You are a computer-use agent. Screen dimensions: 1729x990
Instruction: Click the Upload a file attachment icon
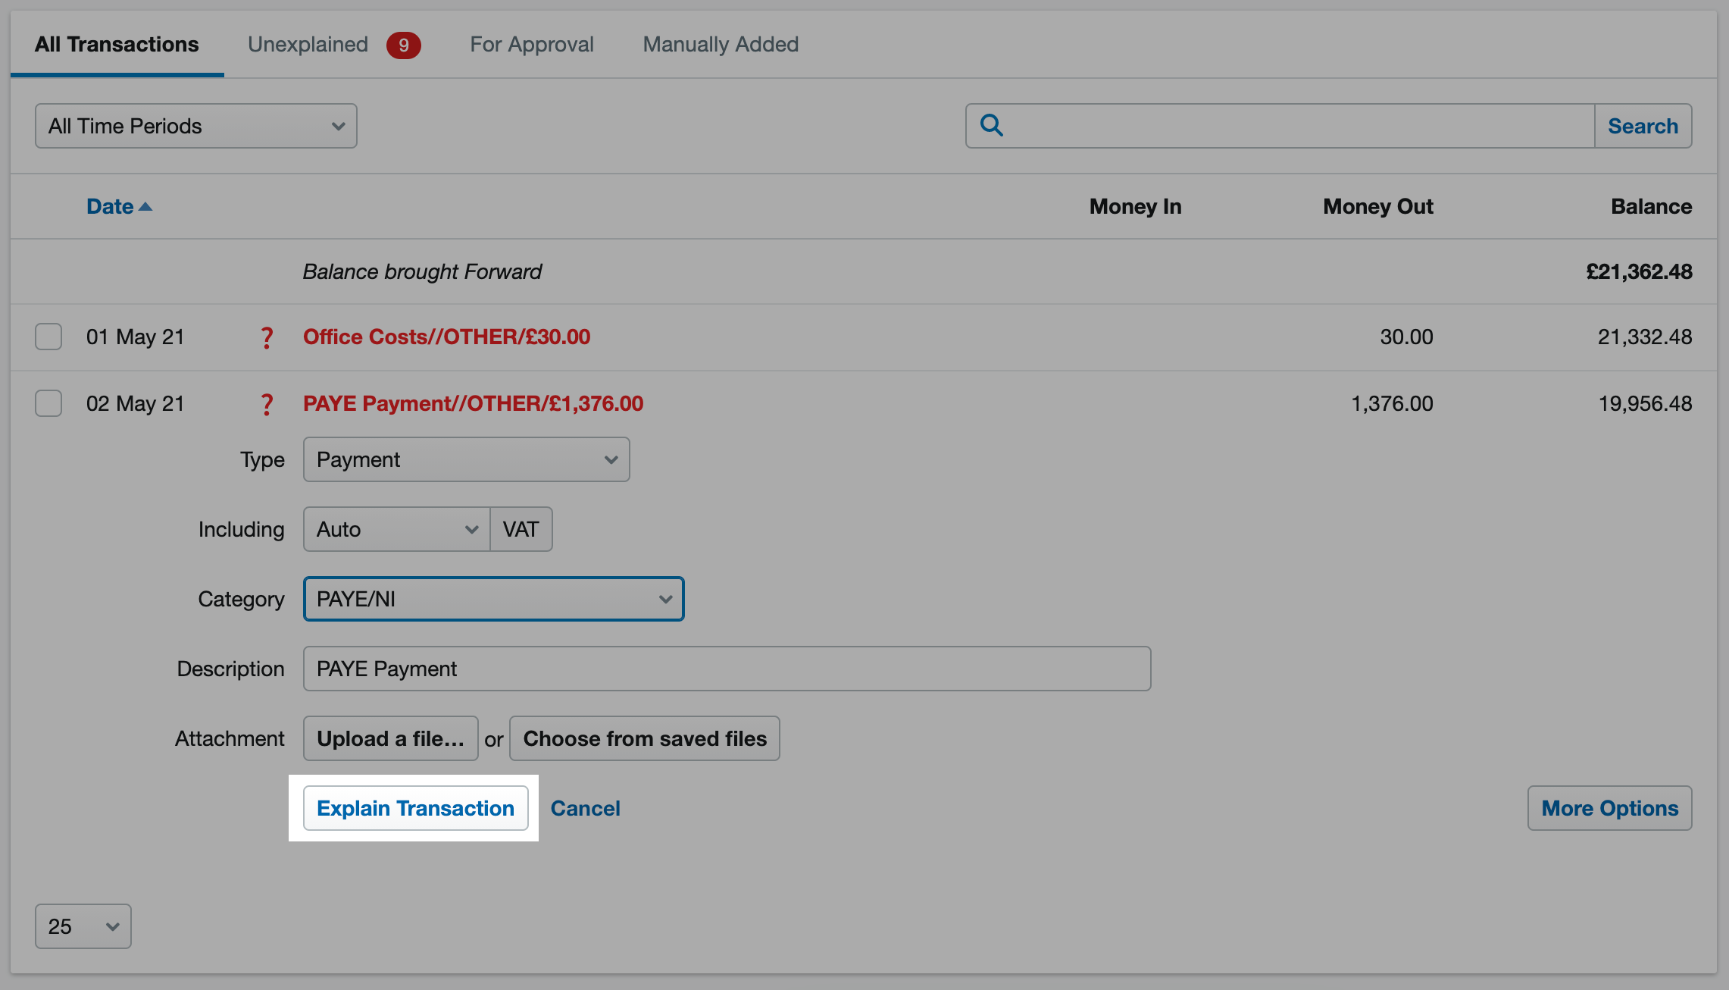click(x=391, y=738)
